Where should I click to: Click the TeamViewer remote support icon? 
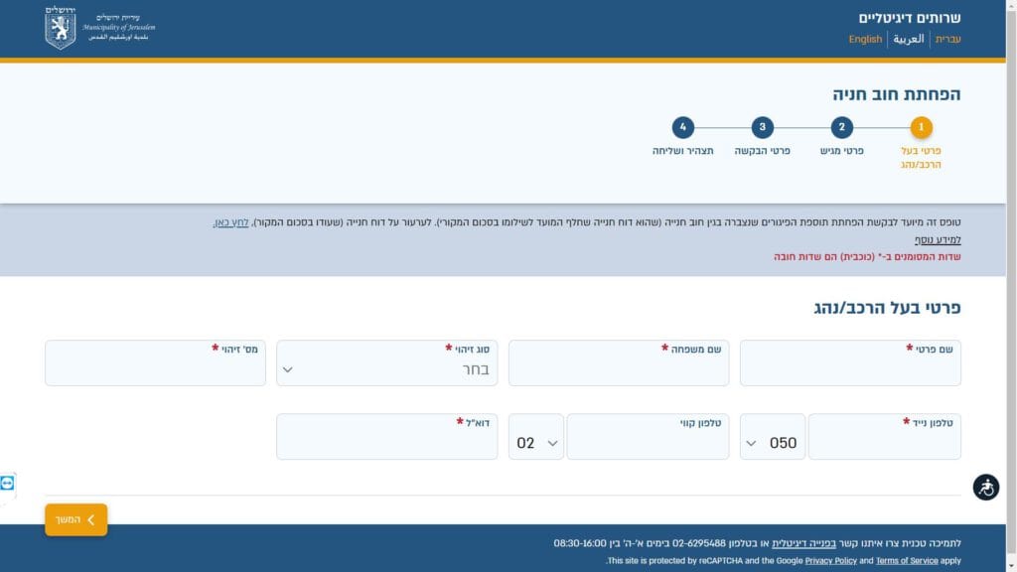[8, 483]
